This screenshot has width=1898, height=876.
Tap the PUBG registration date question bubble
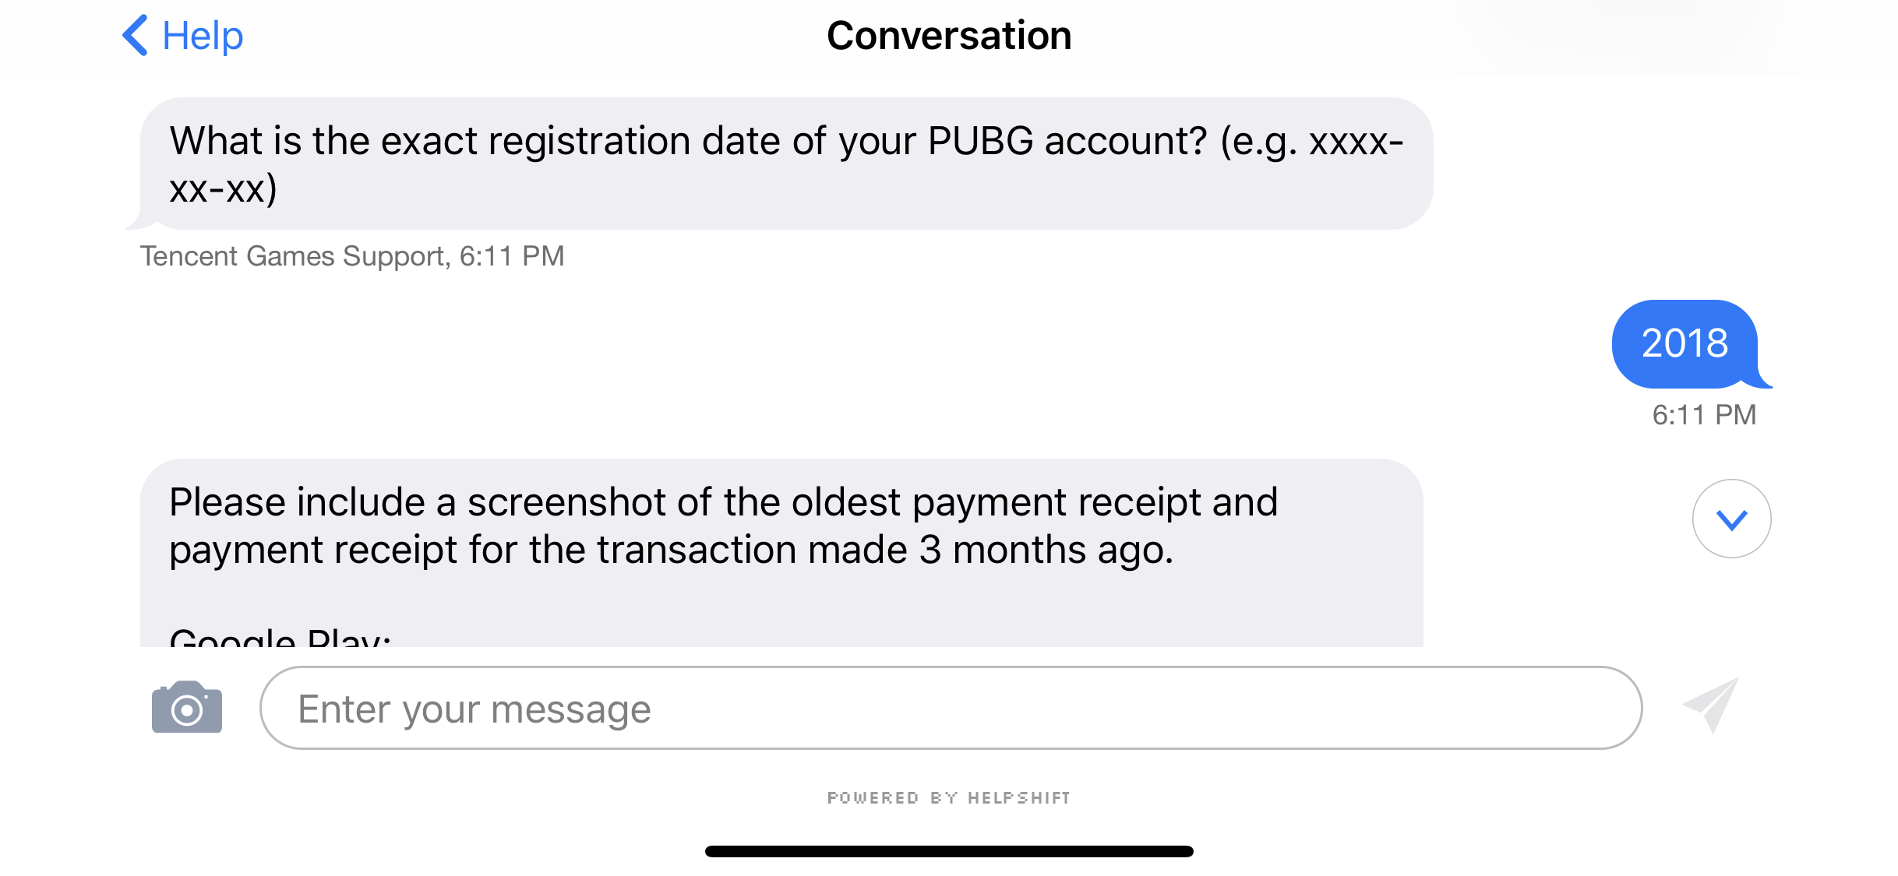(x=785, y=164)
